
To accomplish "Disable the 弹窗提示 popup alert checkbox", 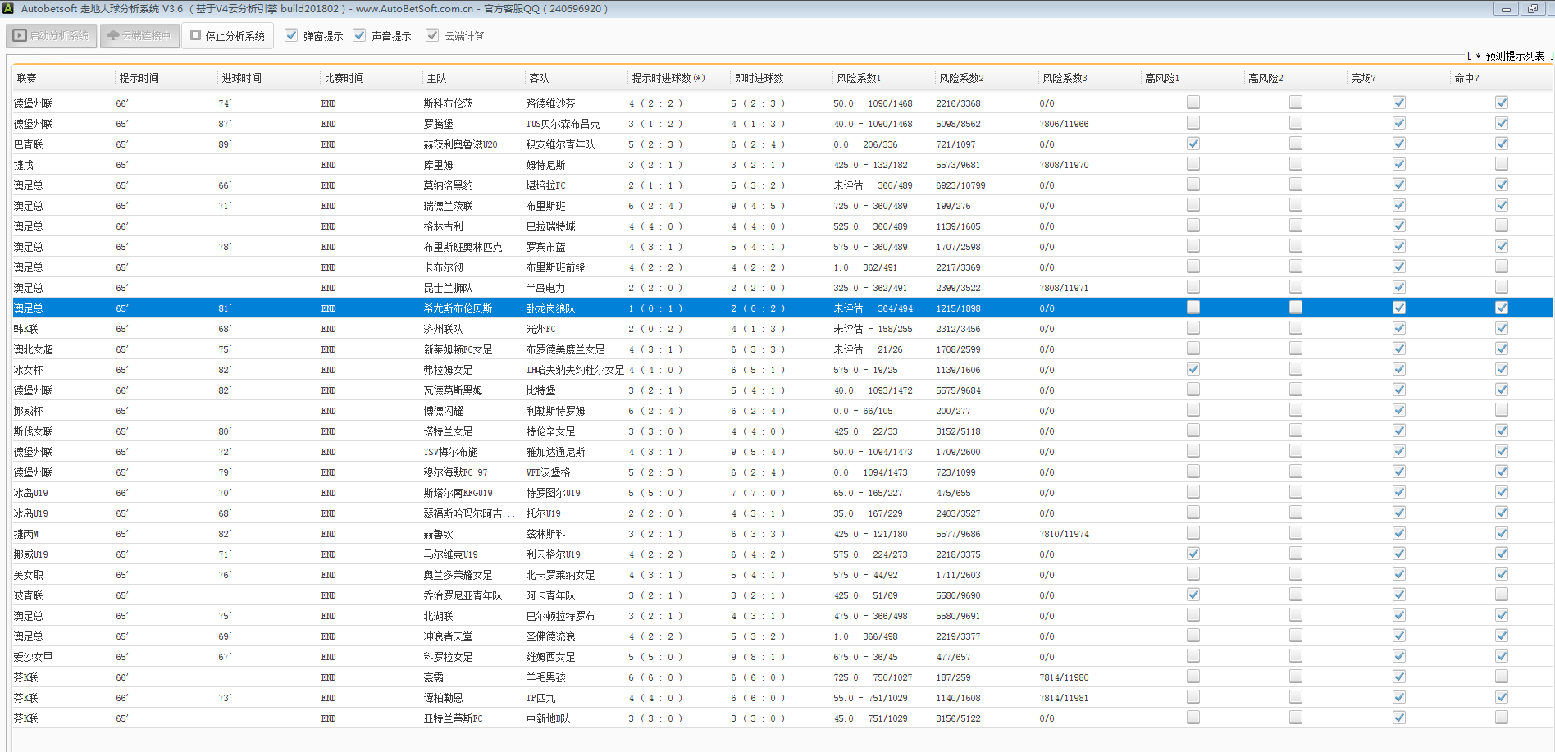I will point(291,35).
